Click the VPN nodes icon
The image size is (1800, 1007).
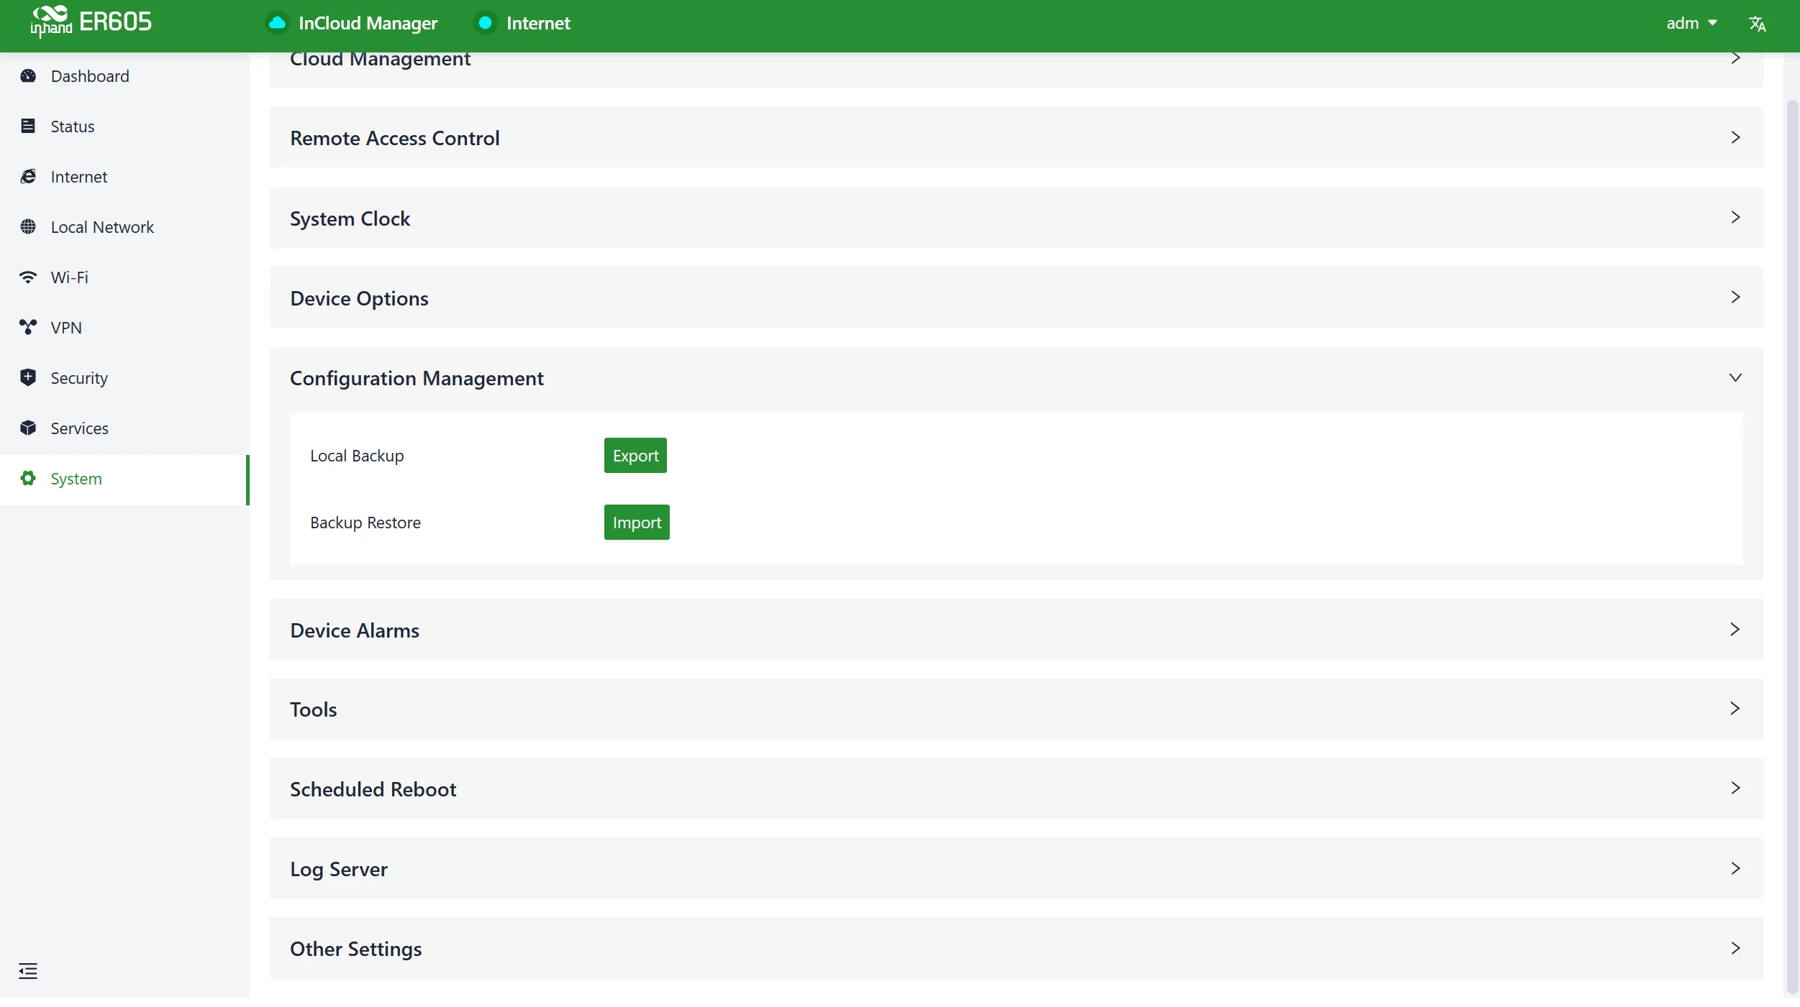pos(28,328)
